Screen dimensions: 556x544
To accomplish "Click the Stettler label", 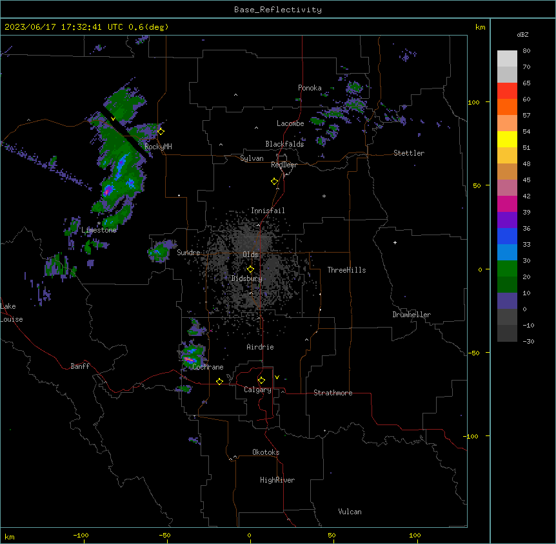I will pyautogui.click(x=409, y=153).
